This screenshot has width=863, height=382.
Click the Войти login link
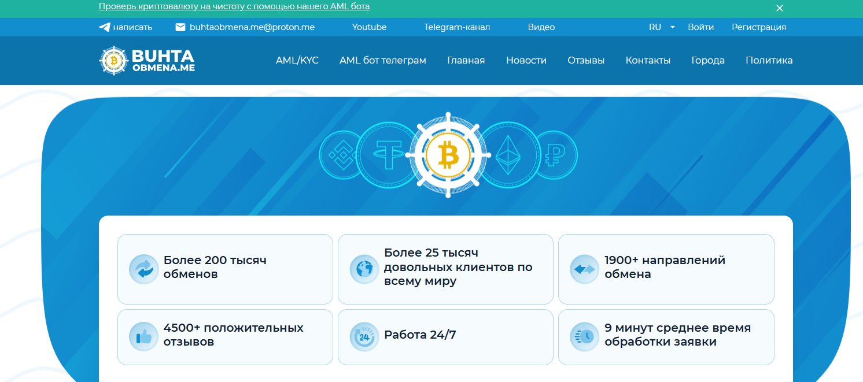701,27
